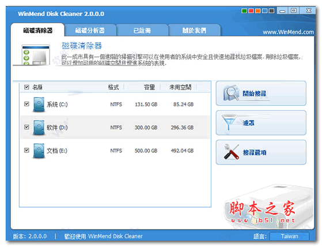
Task: Click the 開始搜尋 start scan button
Action: coord(261,93)
